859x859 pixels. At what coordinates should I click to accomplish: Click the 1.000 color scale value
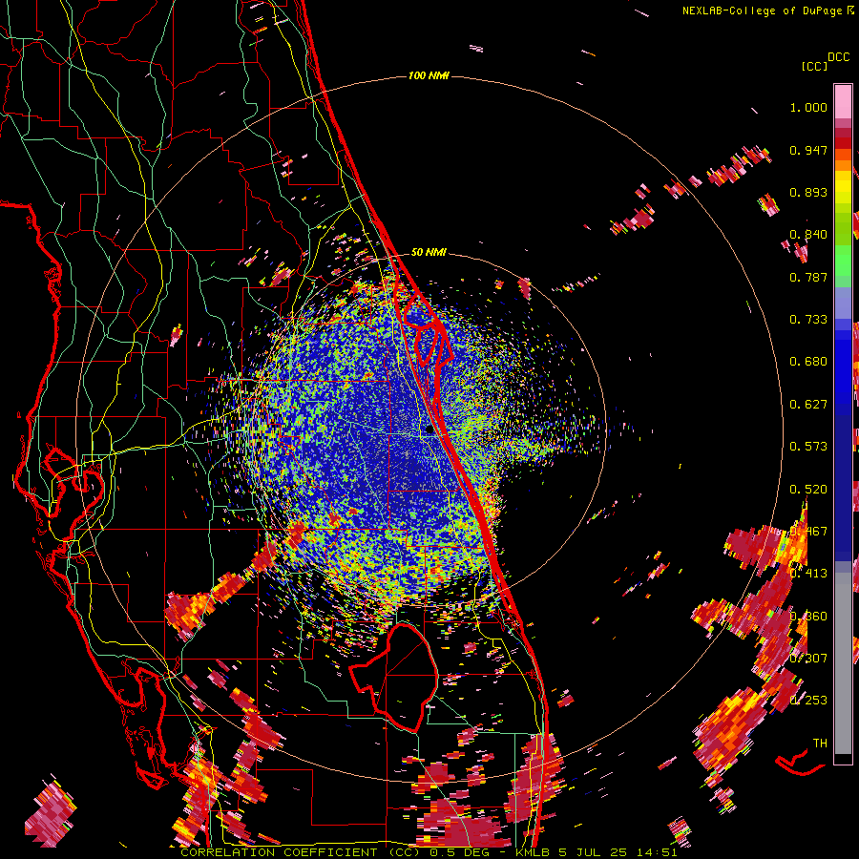pyautogui.click(x=808, y=107)
